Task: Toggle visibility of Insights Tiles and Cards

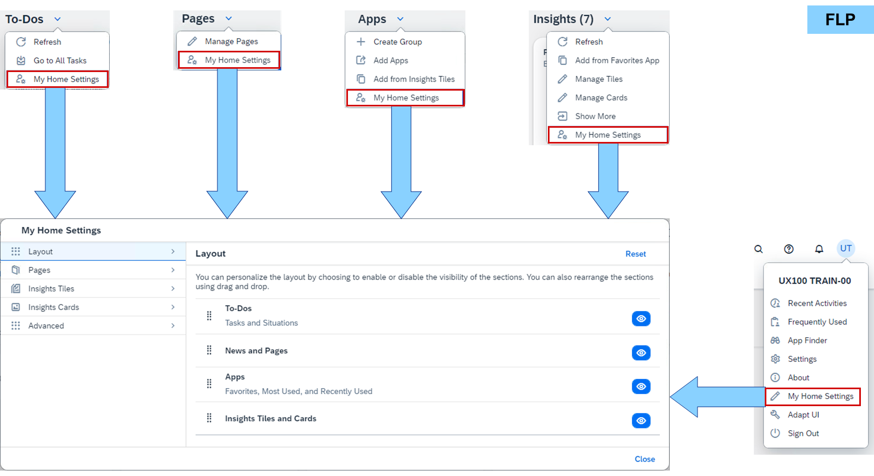Action: (x=641, y=420)
